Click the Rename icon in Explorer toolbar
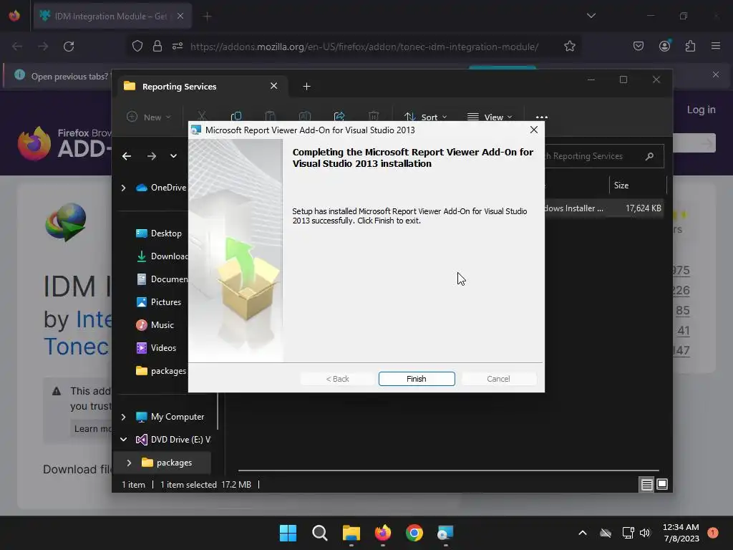Screen dimensions: 733x550 pyautogui.click(x=305, y=117)
